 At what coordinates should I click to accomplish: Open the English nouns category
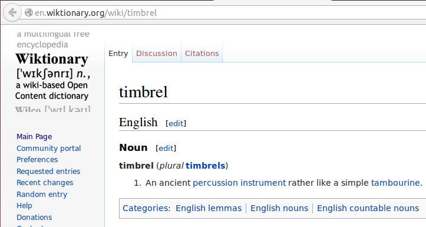coord(279,208)
